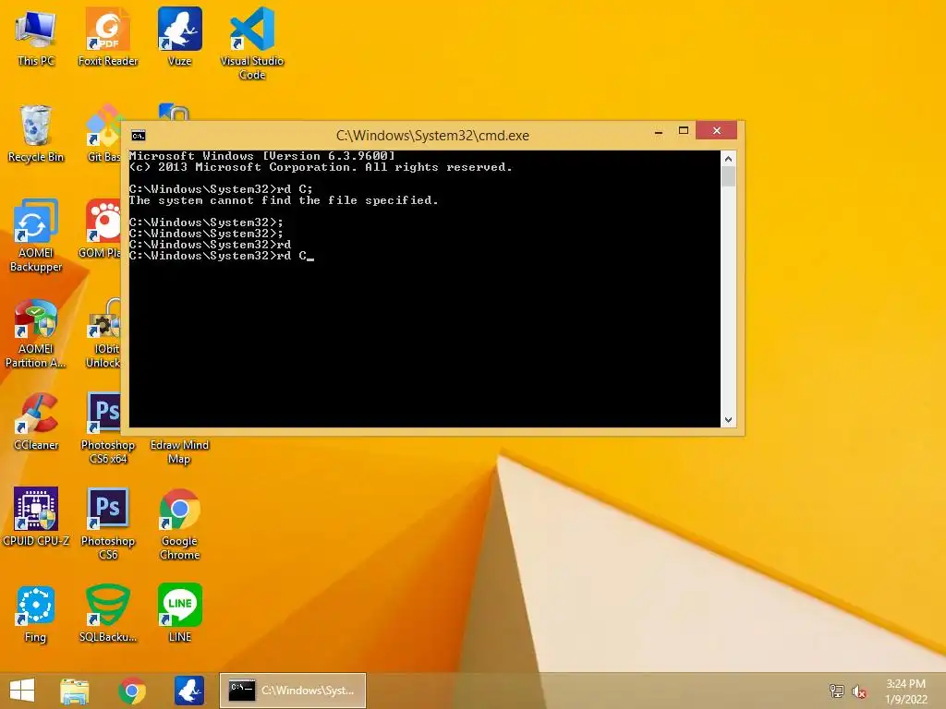Screen dimensions: 946x709
Task: Launch CCleaner from desktop
Action: (x=36, y=422)
